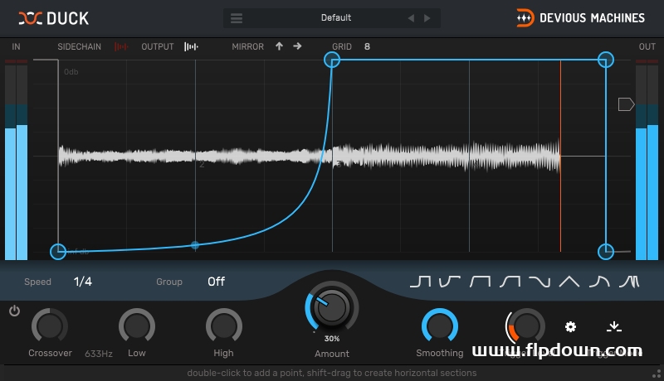Select the last double-peak curve shape preset
The image size is (664, 381).
tap(628, 282)
